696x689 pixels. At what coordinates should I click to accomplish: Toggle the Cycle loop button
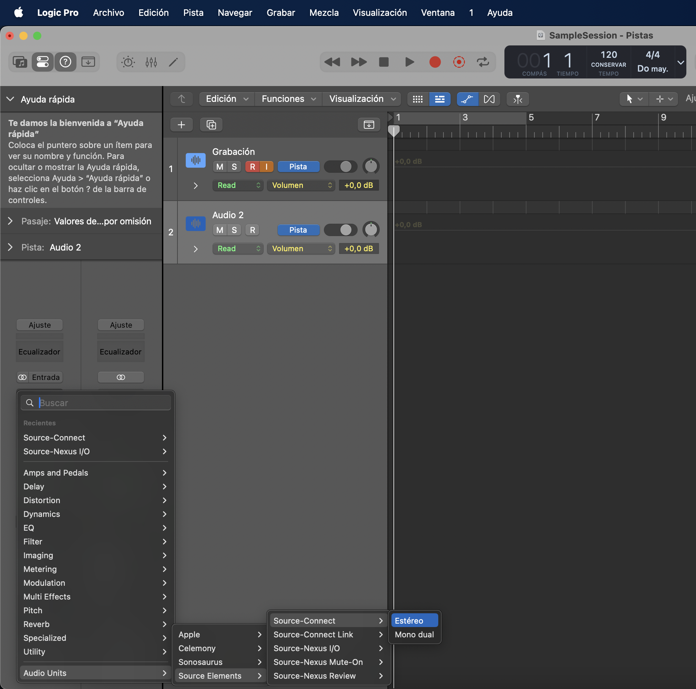pos(483,62)
